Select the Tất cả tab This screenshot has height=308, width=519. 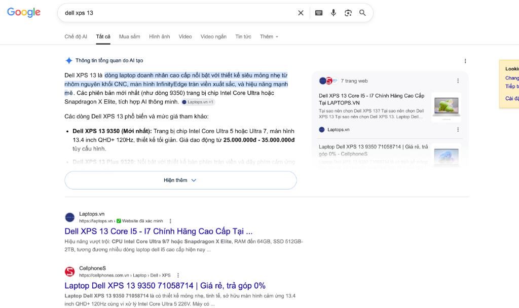103,36
